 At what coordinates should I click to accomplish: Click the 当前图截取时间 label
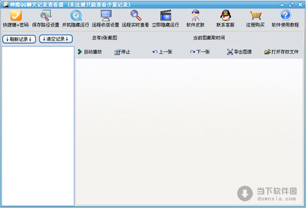(x=209, y=38)
